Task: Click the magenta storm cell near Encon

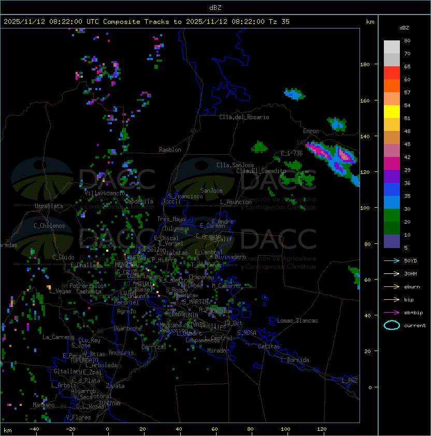Action: pos(319,150)
